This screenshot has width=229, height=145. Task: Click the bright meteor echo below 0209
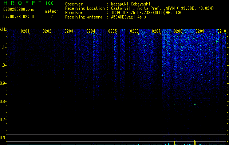(x=195, y=104)
